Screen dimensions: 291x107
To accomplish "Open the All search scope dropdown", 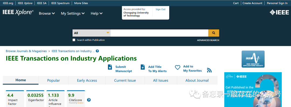I will click(92, 33).
